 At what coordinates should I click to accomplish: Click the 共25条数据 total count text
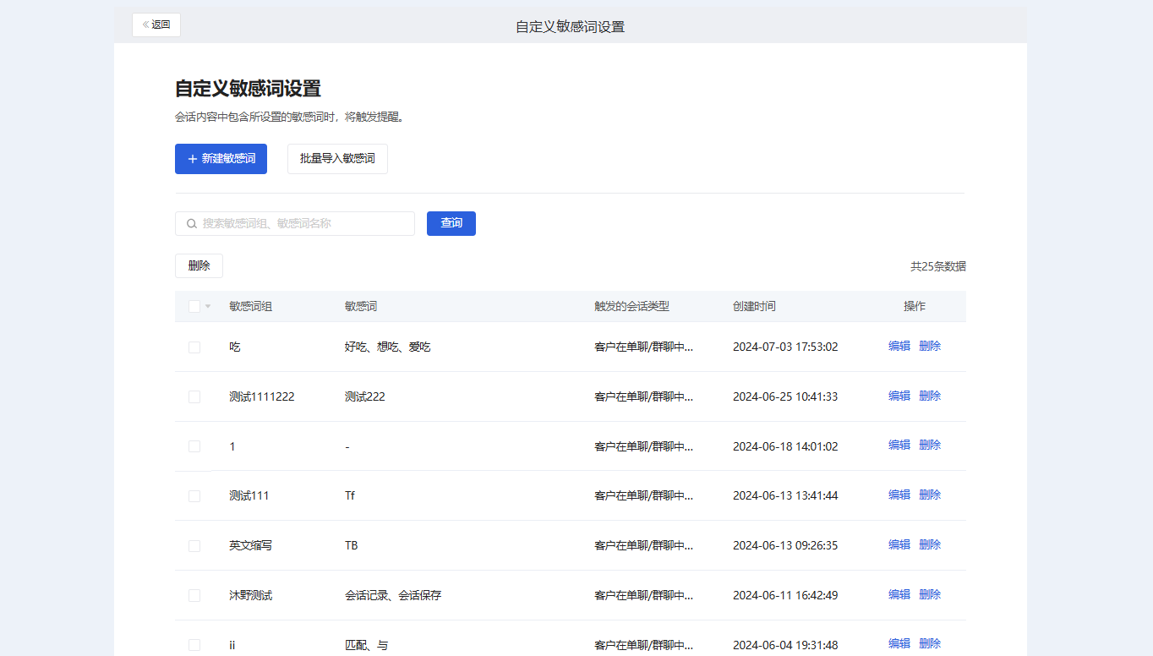pyautogui.click(x=938, y=266)
